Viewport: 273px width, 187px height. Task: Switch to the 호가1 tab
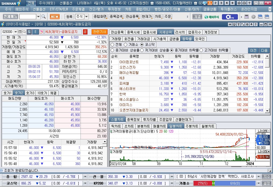pos(7,93)
